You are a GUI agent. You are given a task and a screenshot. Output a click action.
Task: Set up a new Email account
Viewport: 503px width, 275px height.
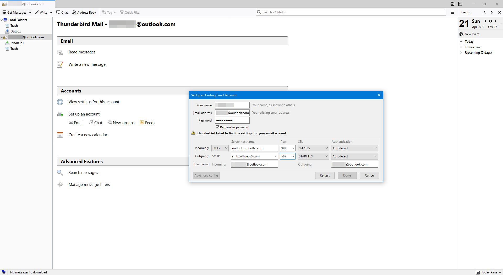tap(76, 123)
